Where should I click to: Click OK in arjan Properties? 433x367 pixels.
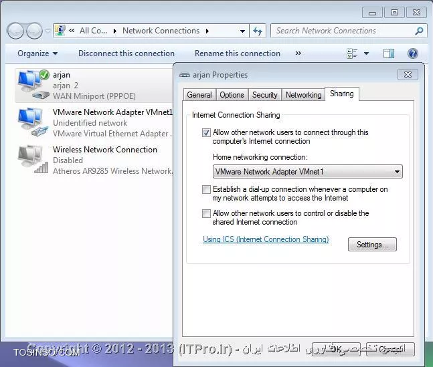point(336,349)
